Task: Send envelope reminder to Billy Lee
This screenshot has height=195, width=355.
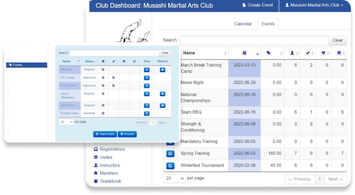Action: point(163,70)
